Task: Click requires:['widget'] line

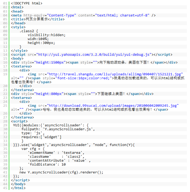Action: coord(42,137)
